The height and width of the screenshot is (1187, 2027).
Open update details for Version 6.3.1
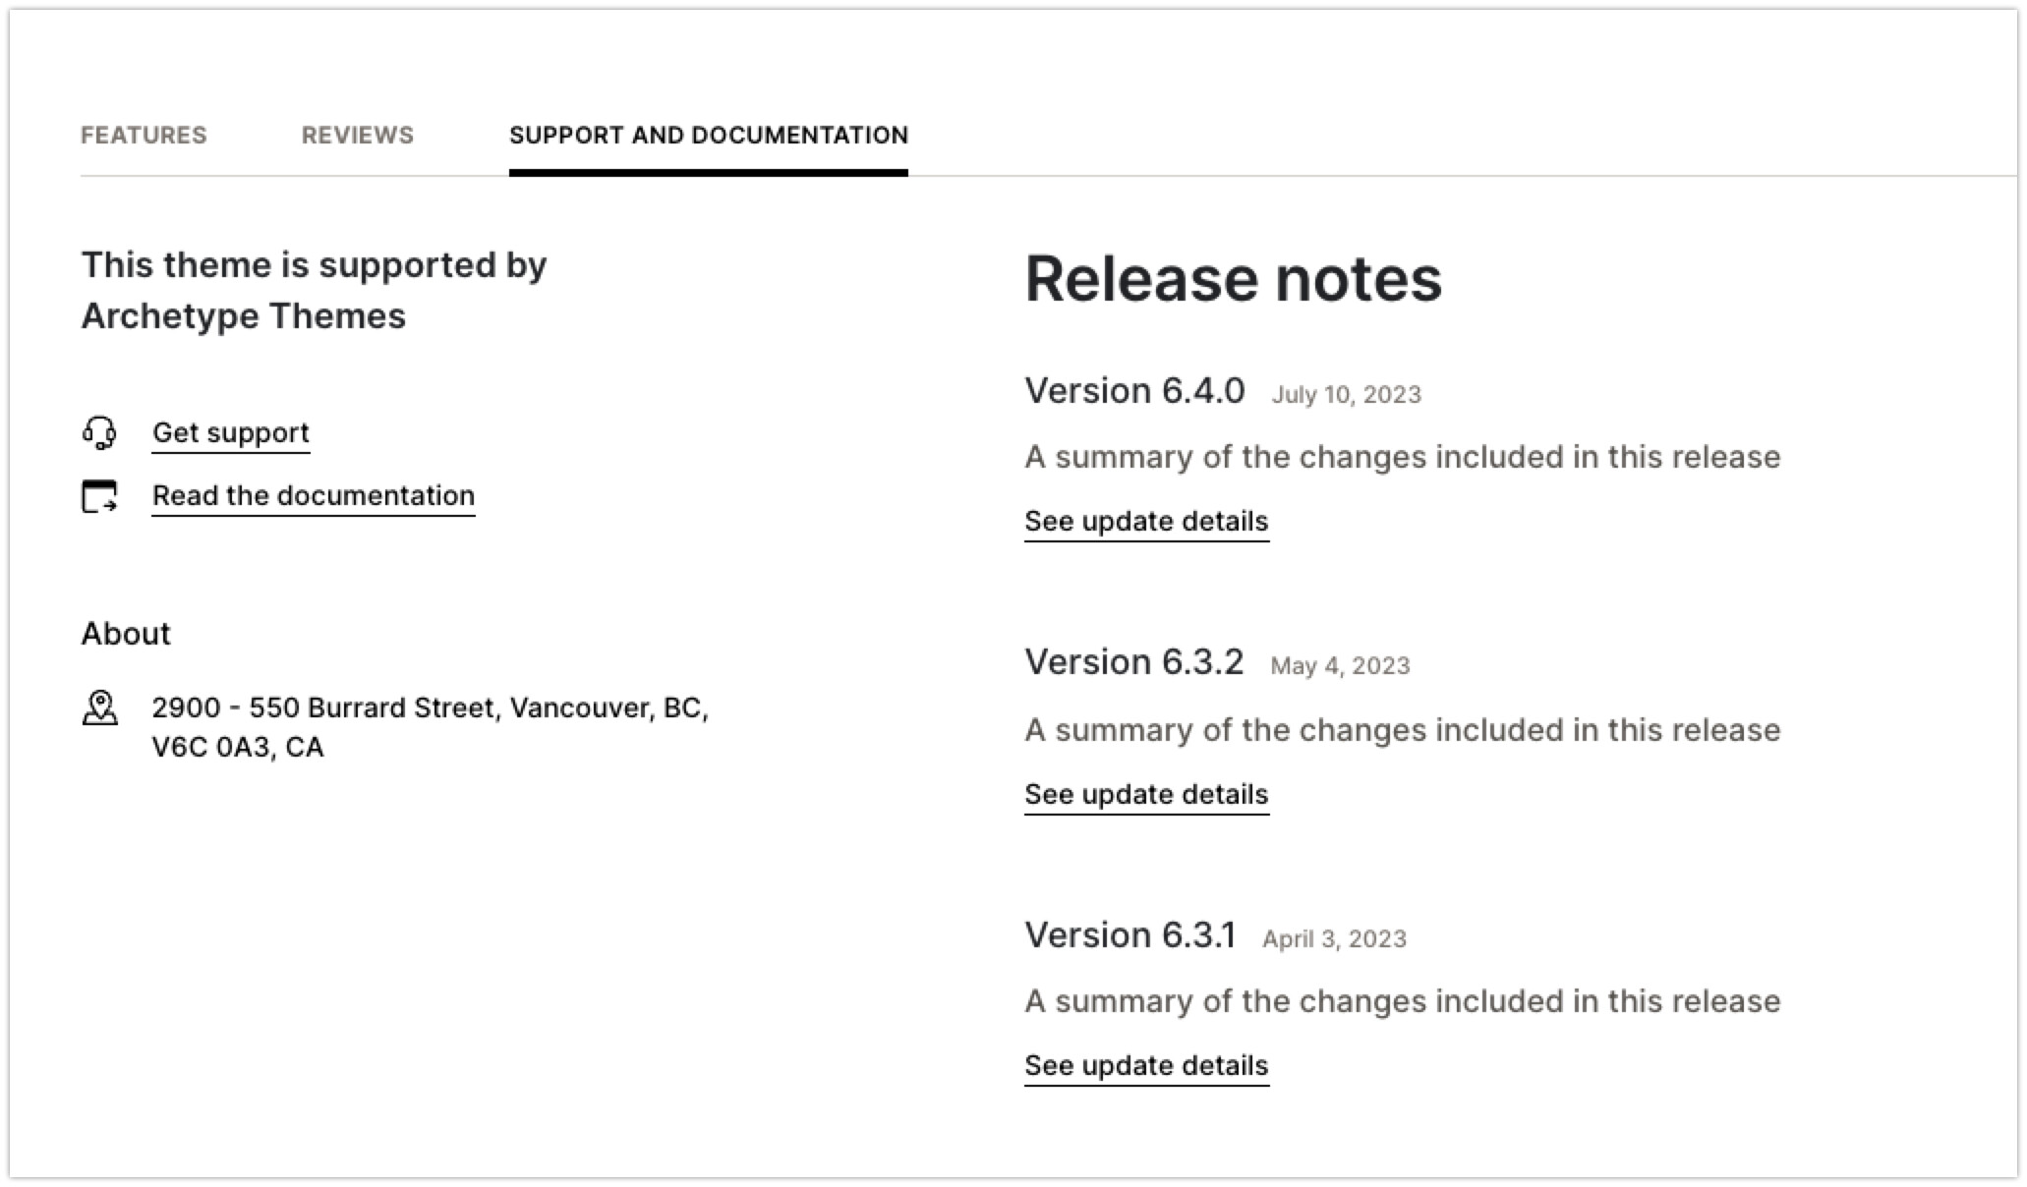pos(1145,1065)
